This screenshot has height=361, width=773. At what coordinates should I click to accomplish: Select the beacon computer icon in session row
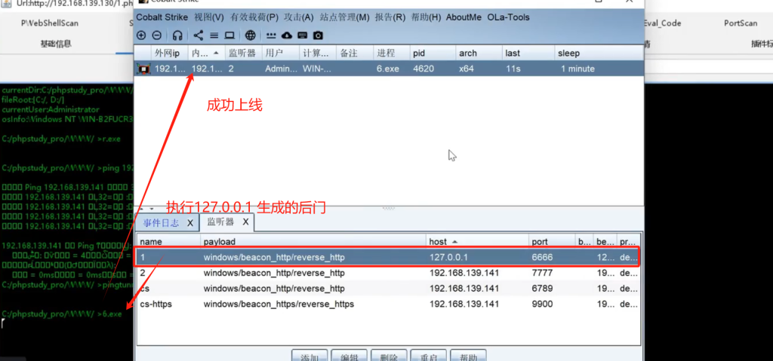pos(143,69)
